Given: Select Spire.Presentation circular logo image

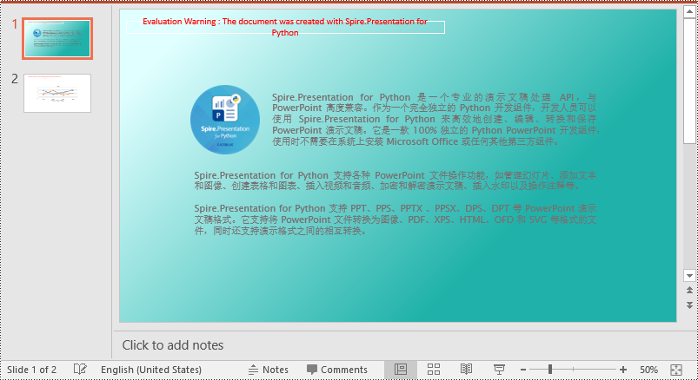Looking at the screenshot, I should point(225,120).
